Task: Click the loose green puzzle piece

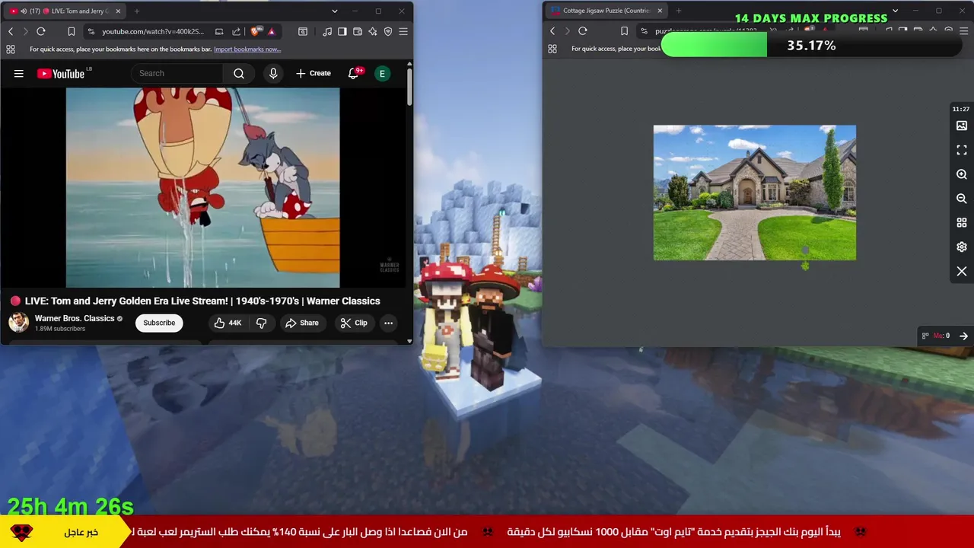Action: pos(805,266)
